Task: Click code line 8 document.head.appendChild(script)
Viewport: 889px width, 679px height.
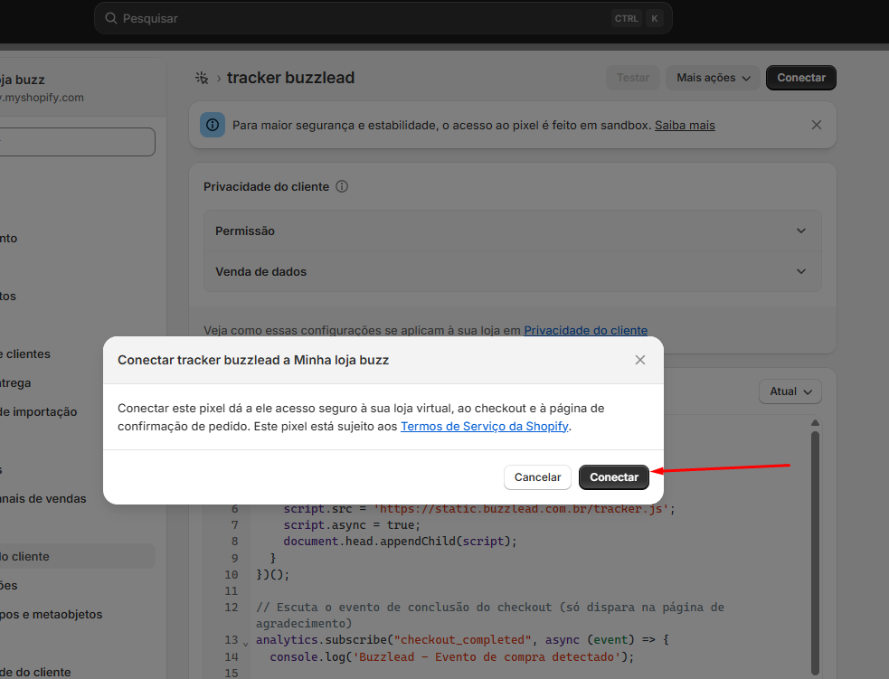Action: (401, 542)
